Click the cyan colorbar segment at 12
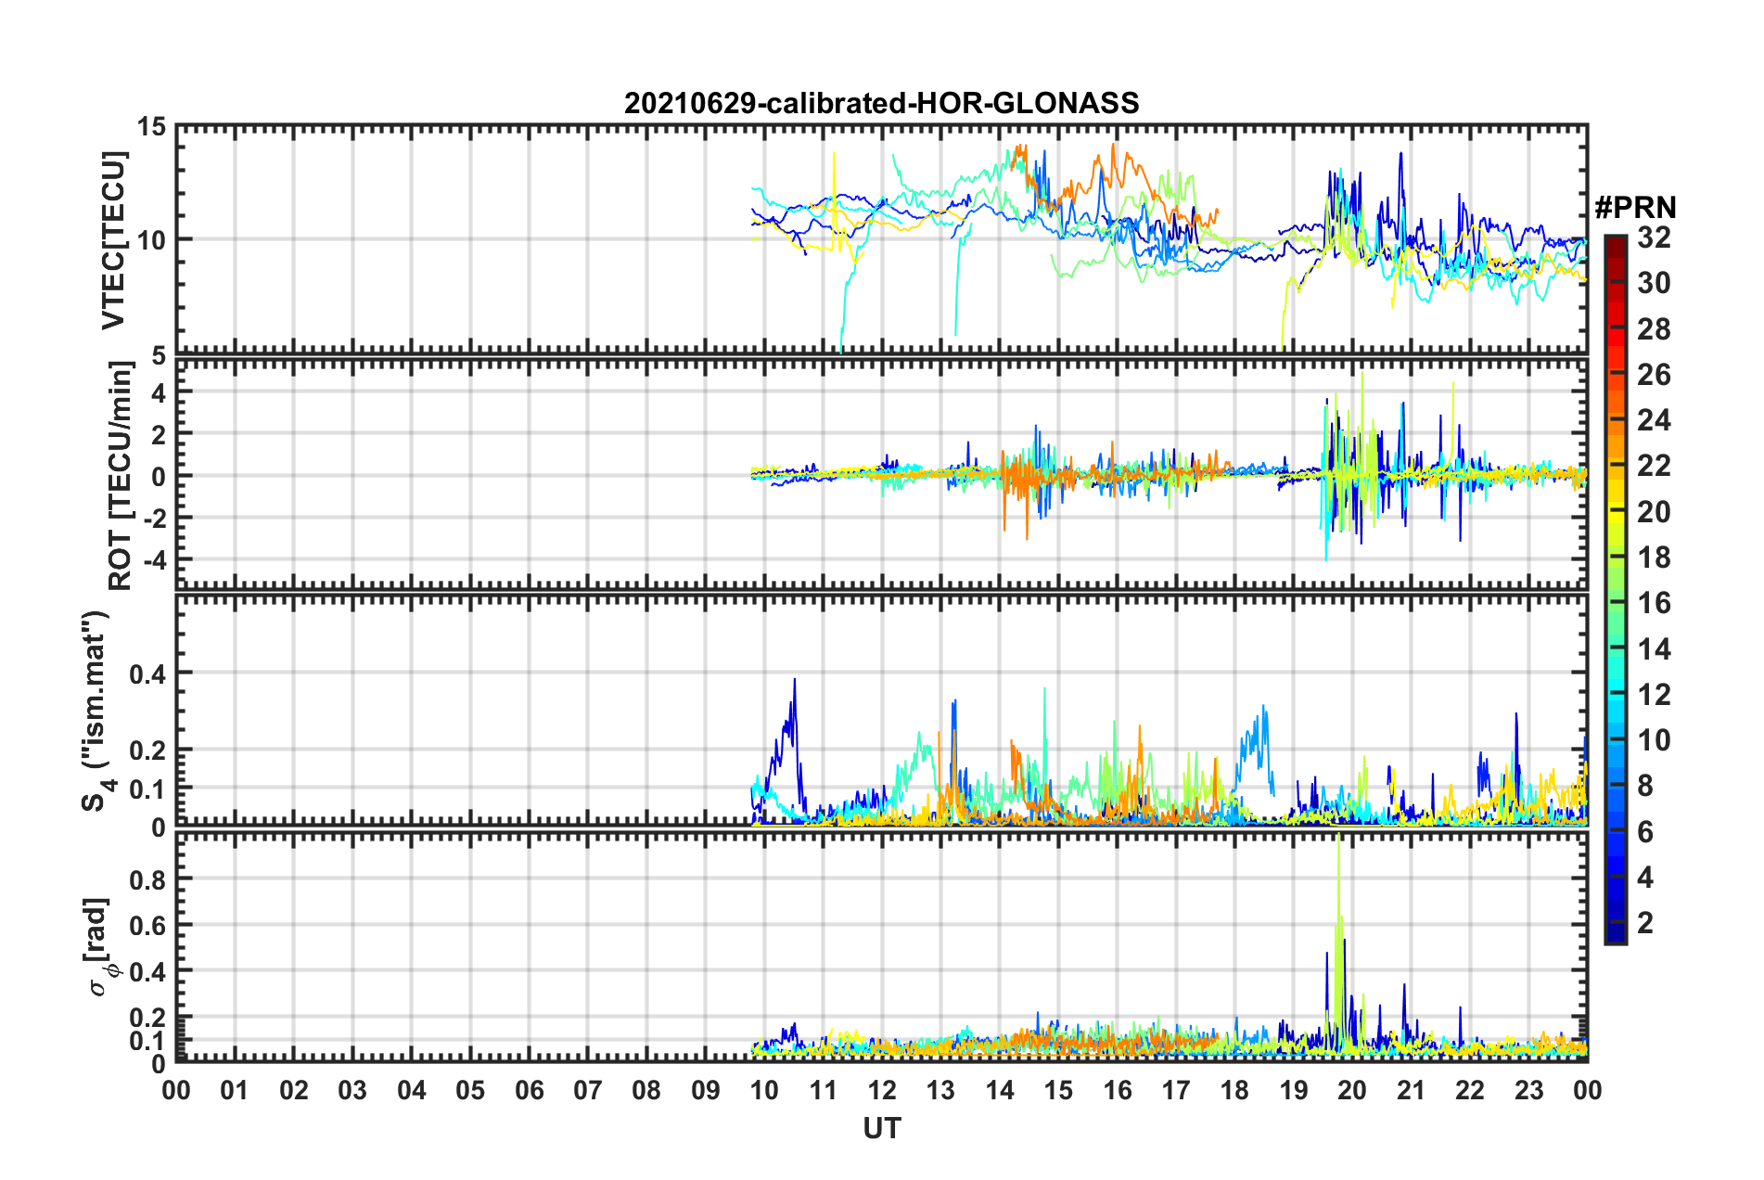The height and width of the screenshot is (1180, 1764). click(1615, 694)
